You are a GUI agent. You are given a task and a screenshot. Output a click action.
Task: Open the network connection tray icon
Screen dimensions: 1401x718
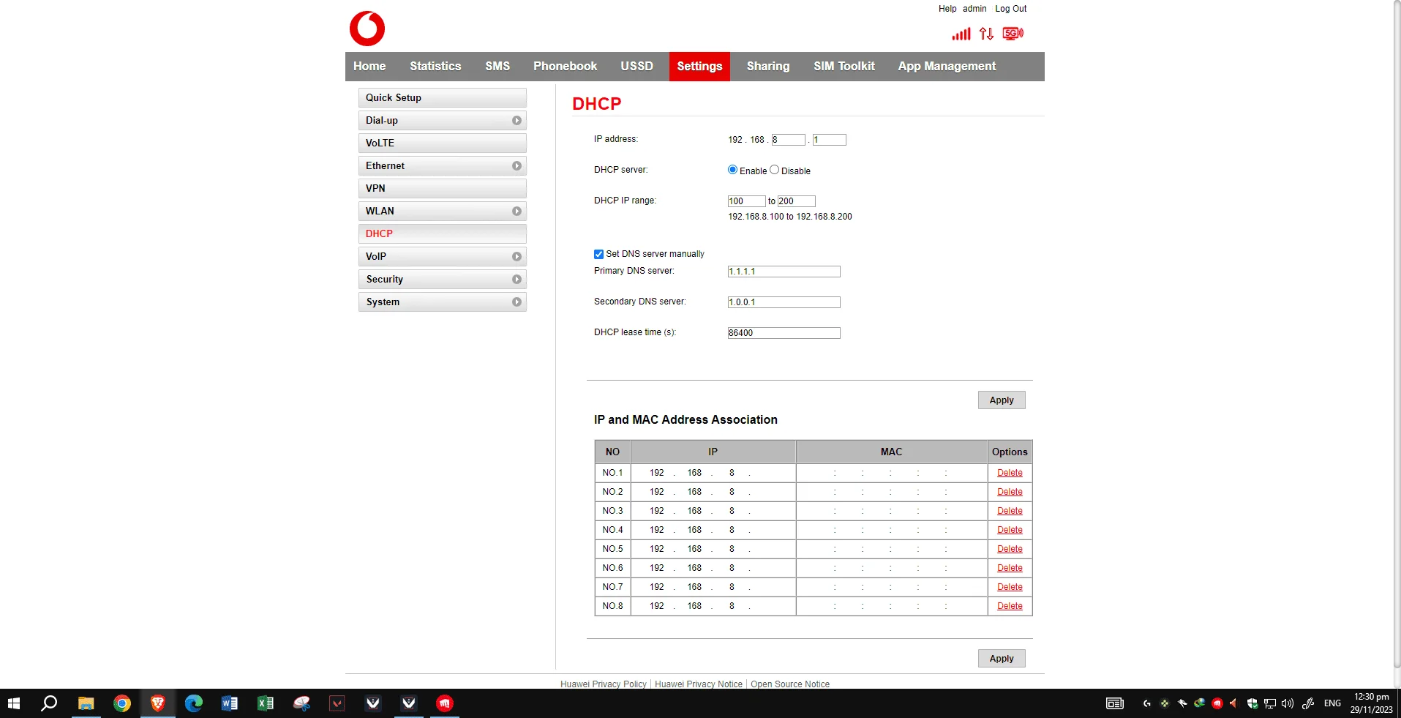pyautogui.click(x=1270, y=703)
